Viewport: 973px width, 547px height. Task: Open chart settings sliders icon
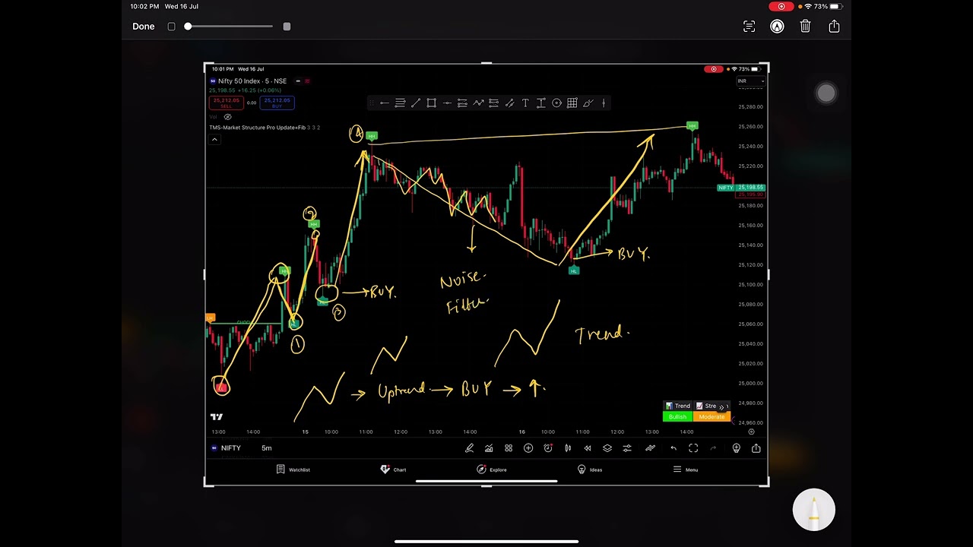click(x=627, y=448)
